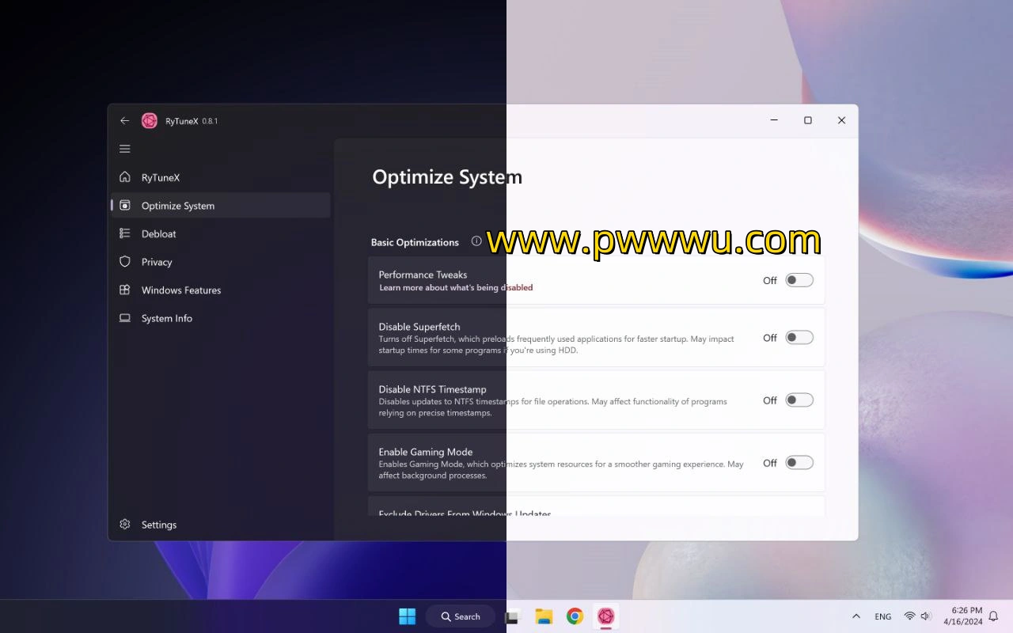
Task: Open Settings at sidebar bottom
Action: pos(220,525)
